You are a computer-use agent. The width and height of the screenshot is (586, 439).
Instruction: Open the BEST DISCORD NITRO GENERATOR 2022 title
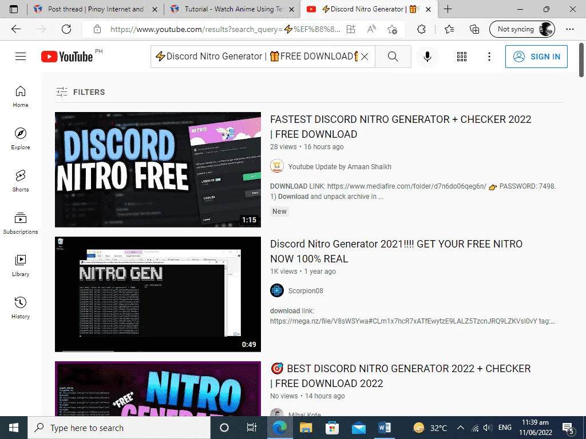[x=400, y=376]
